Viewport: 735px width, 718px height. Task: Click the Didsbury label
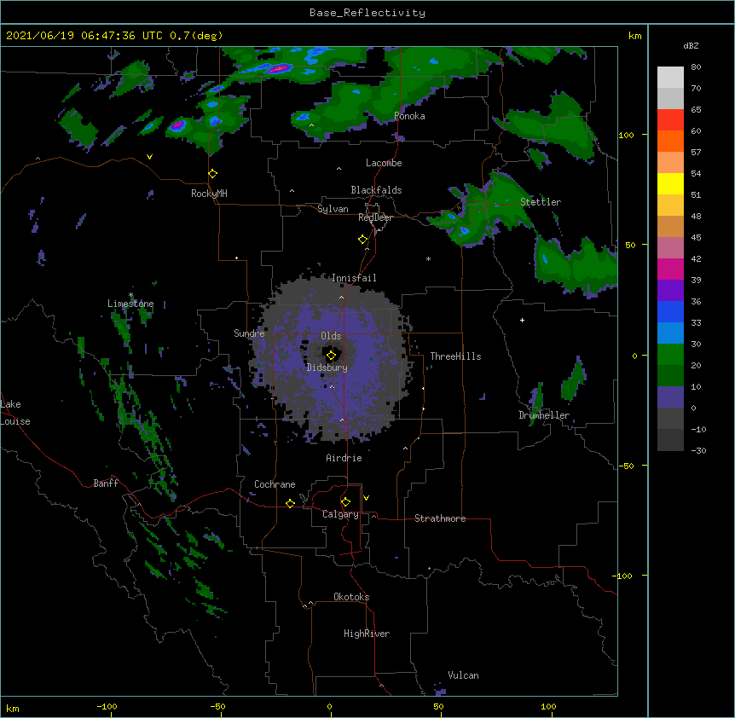pos(327,368)
